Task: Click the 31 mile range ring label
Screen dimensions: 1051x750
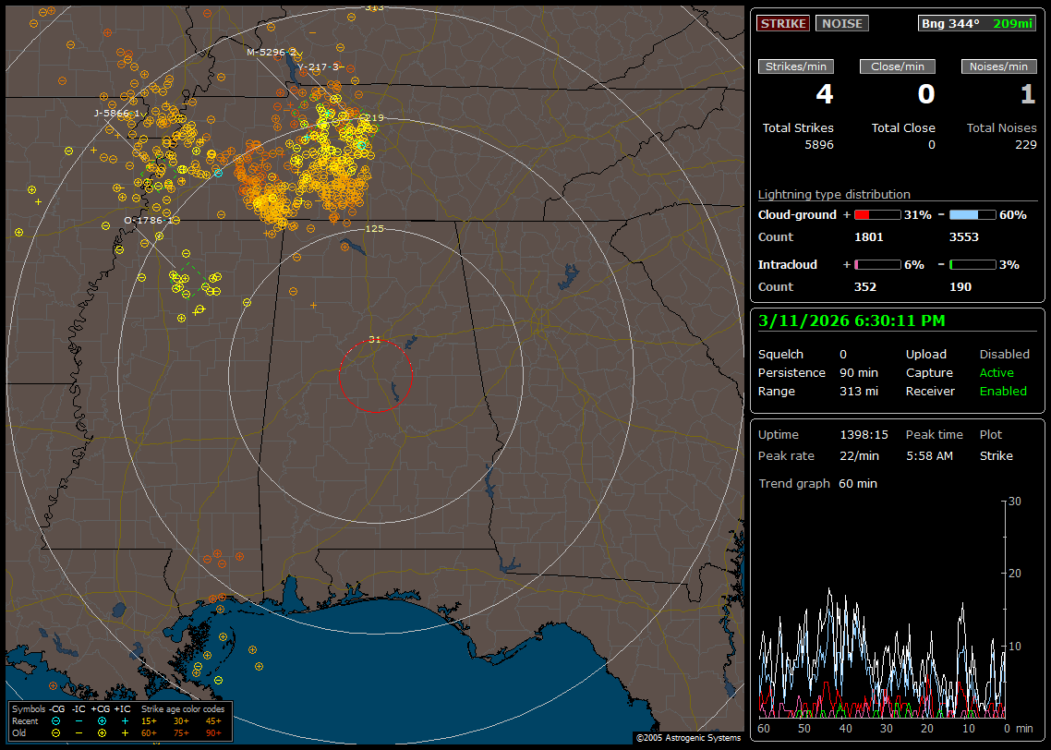Action: coord(374,340)
